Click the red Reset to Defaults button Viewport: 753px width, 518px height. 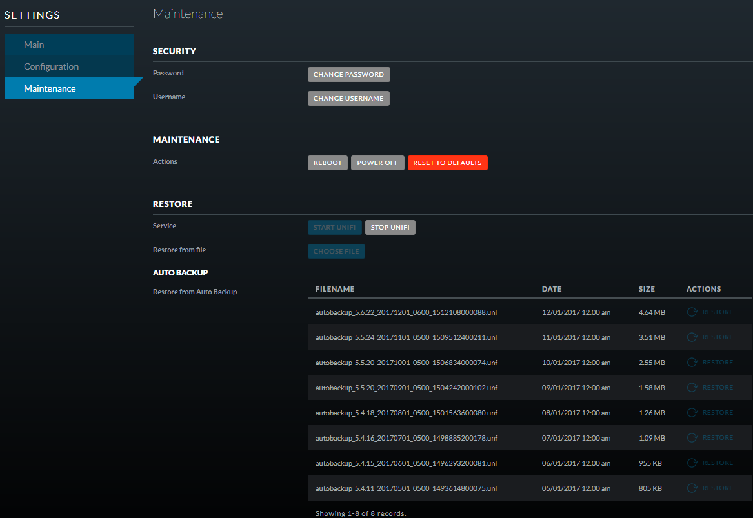[x=447, y=163]
